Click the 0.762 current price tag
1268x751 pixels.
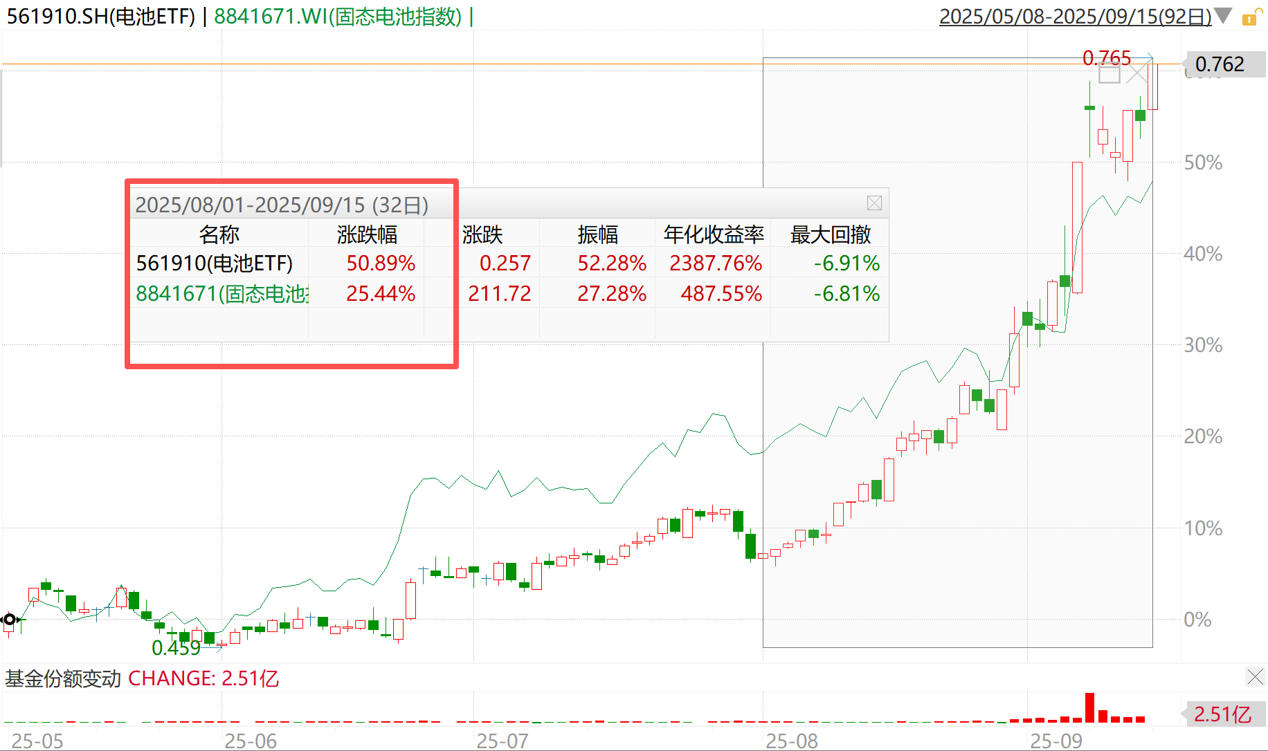click(x=1220, y=64)
